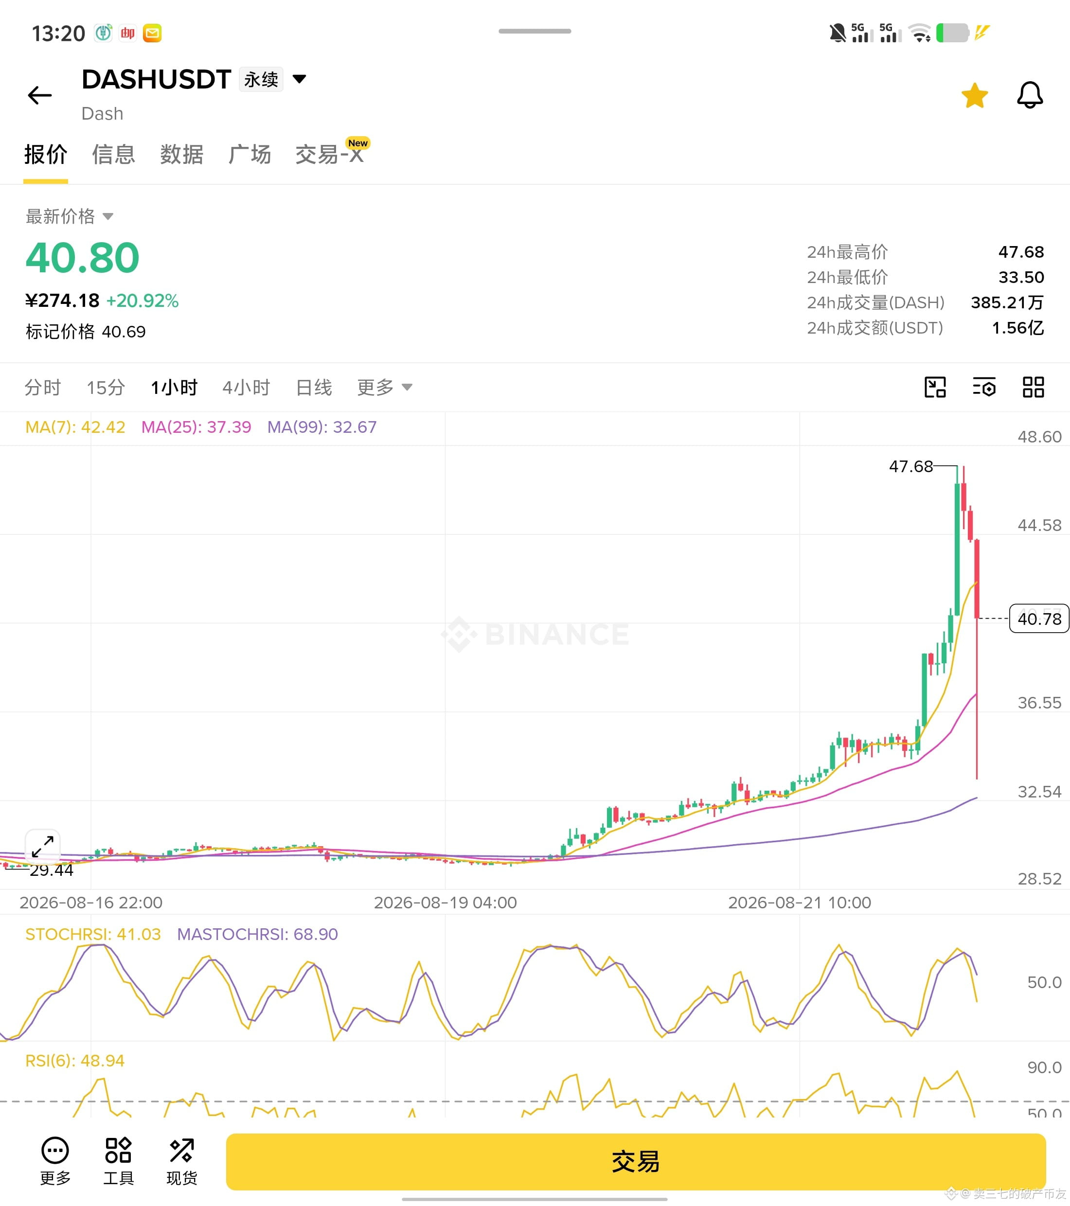Image resolution: width=1070 pixels, height=1206 pixels.
Task: Open the chart drawing tools icon
Action: (x=935, y=387)
